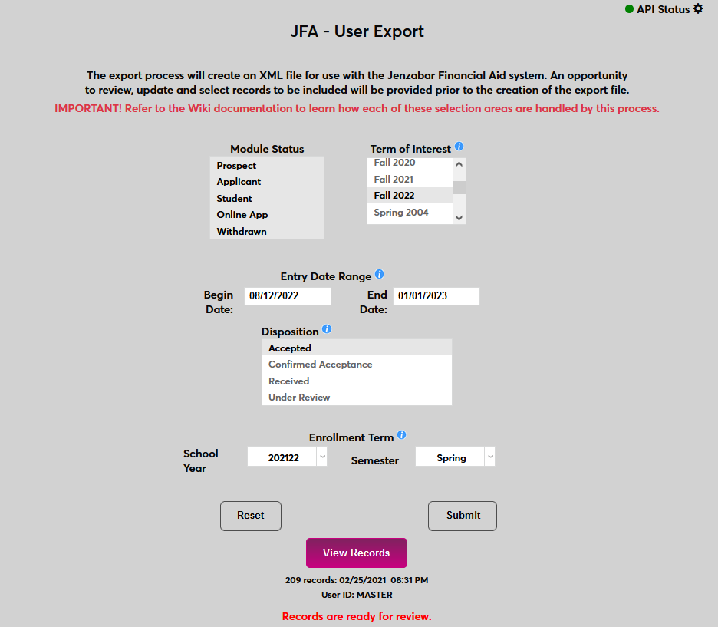This screenshot has height=627, width=718.
Task: Select Prospect in Module Status
Action: pos(267,165)
